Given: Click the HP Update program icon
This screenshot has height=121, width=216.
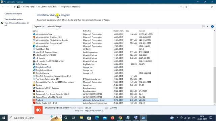Looking at the screenshot, I should coord(34,58).
